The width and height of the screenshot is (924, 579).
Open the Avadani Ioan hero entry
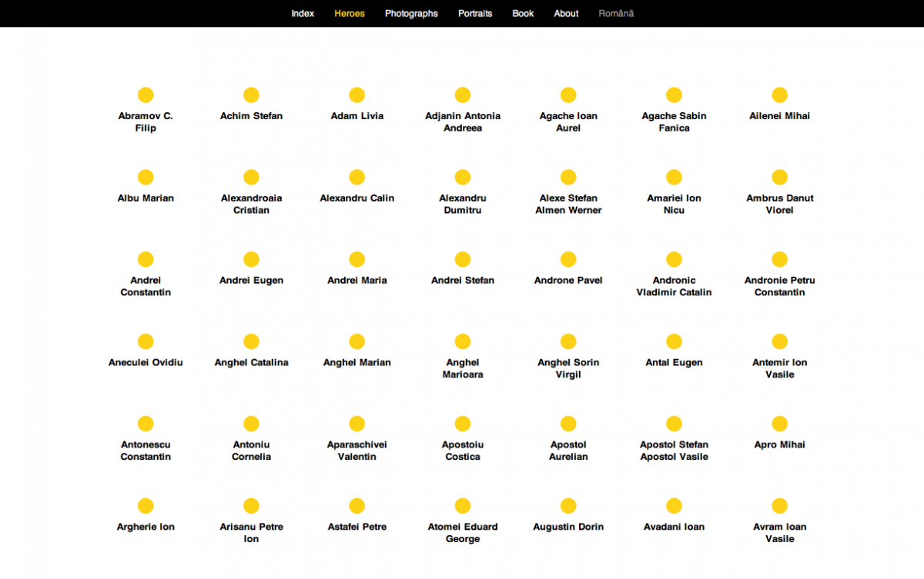[674, 527]
